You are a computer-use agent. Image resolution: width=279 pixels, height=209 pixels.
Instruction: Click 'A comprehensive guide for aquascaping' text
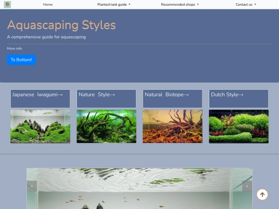(x=47, y=37)
